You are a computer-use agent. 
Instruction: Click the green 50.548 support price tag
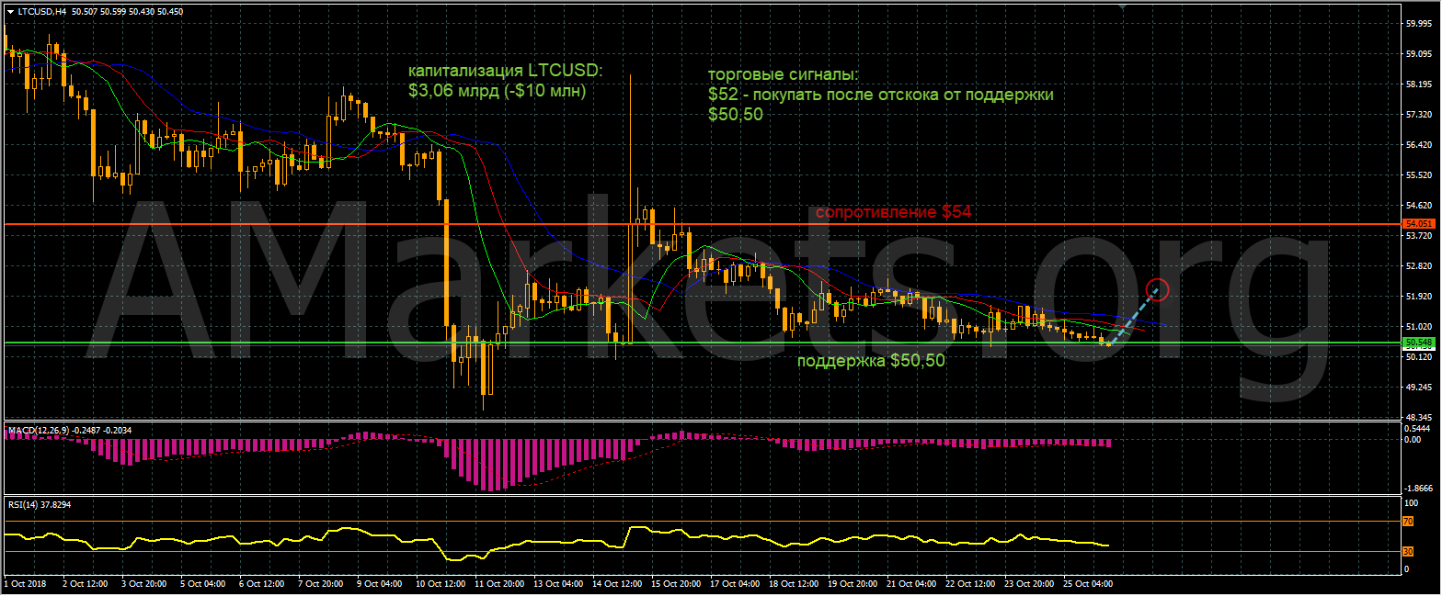point(1417,343)
